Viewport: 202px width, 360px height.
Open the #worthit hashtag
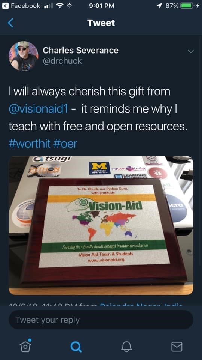click(x=30, y=144)
